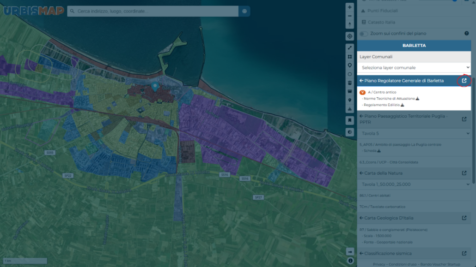Click the side panel vertical scrollbar

473,131
